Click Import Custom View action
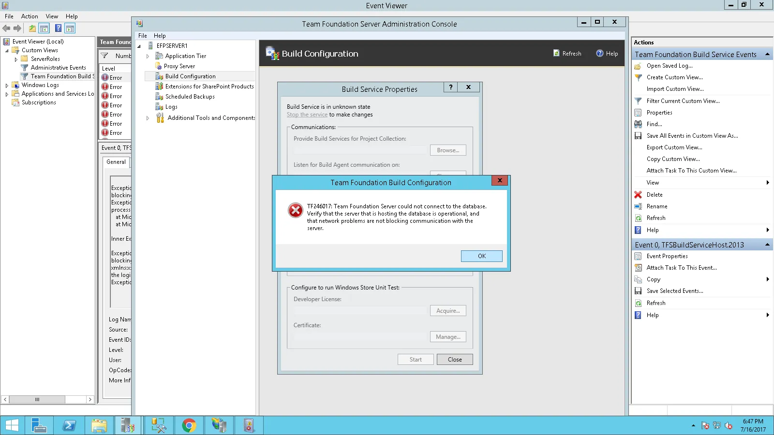 click(x=675, y=89)
